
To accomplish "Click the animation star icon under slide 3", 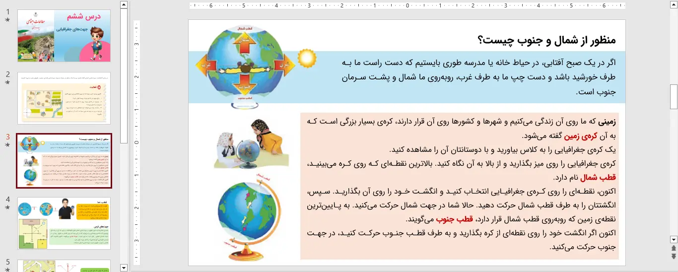I will [x=7, y=145].
